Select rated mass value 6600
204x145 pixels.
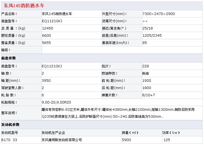tap(46, 36)
